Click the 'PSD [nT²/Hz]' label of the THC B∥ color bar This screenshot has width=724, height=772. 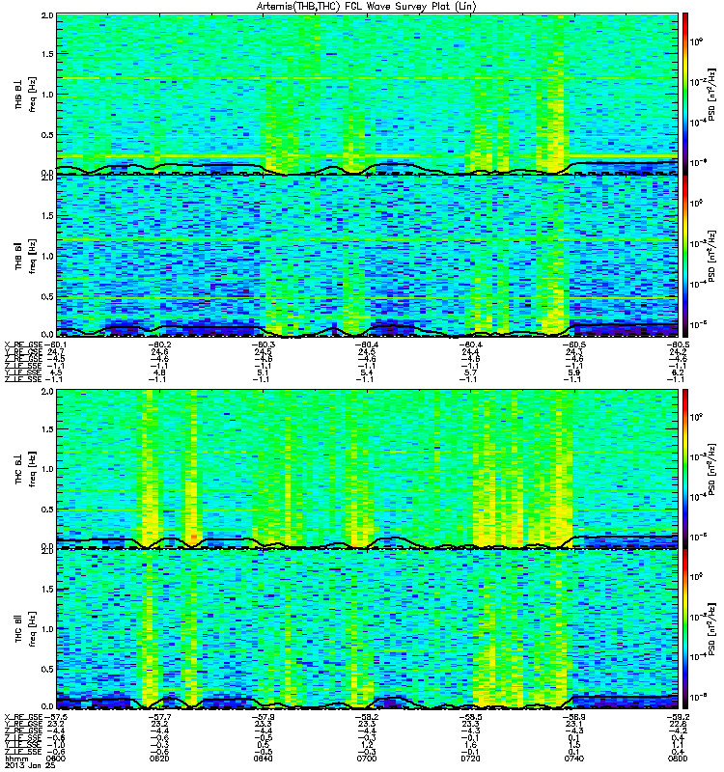click(711, 629)
